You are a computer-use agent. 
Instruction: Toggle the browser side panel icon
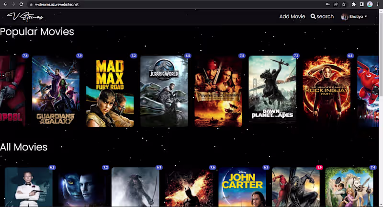click(x=362, y=4)
